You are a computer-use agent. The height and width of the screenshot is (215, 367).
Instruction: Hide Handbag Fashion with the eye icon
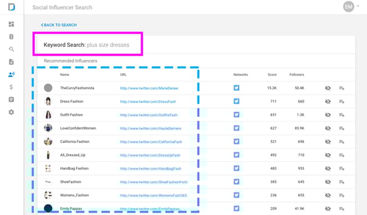click(x=328, y=168)
